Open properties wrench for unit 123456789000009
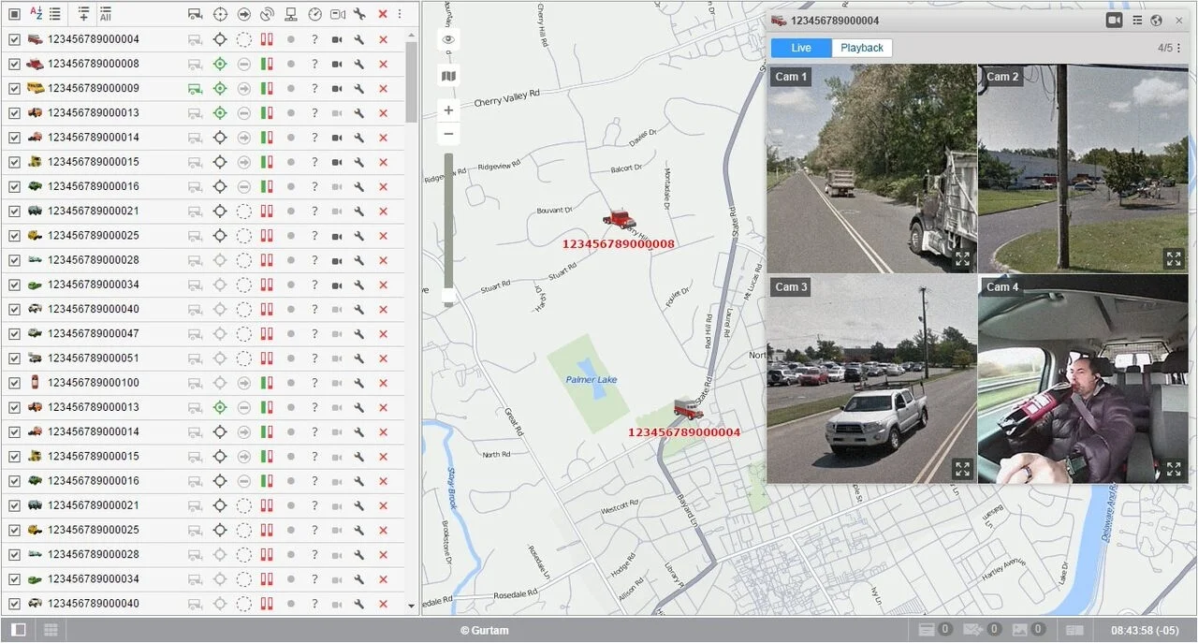 pos(359,88)
